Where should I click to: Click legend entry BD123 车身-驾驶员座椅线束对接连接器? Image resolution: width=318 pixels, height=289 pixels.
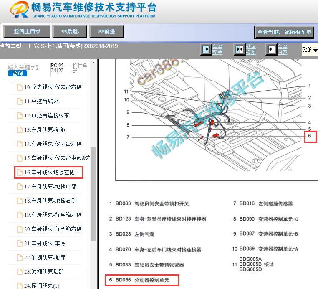[x=158, y=219]
